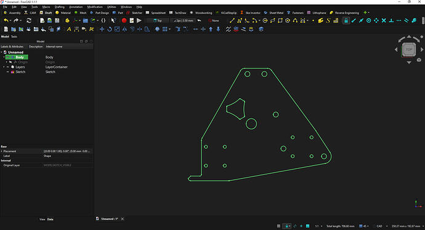This screenshot has height=230, width=425.
Task: Select the Draft Hatch tool
Action: [336, 20]
